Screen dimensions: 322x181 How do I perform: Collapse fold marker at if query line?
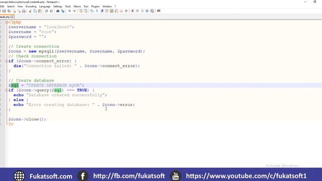click(x=7, y=90)
